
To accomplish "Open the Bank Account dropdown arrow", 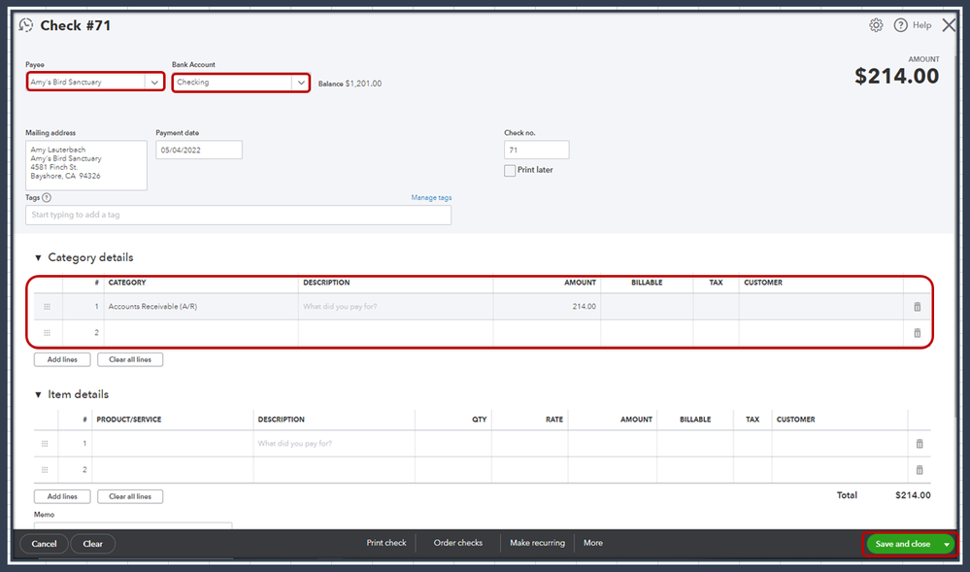I will point(301,83).
